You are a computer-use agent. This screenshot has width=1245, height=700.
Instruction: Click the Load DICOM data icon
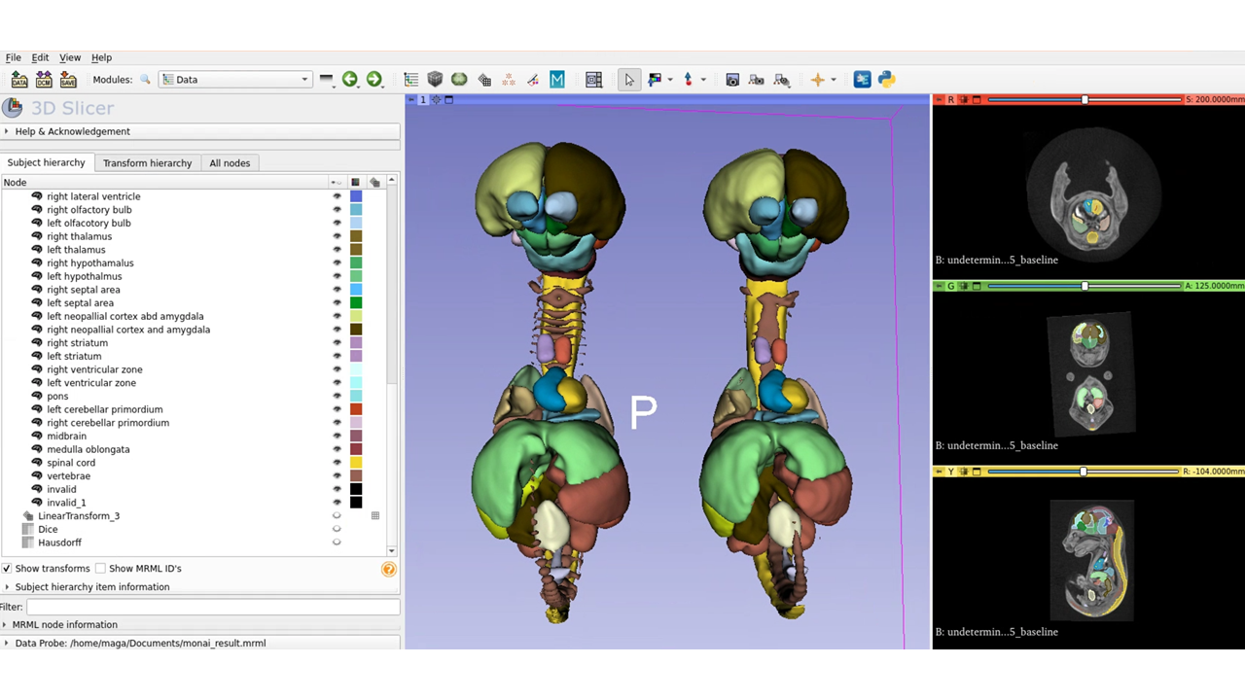tap(44, 80)
